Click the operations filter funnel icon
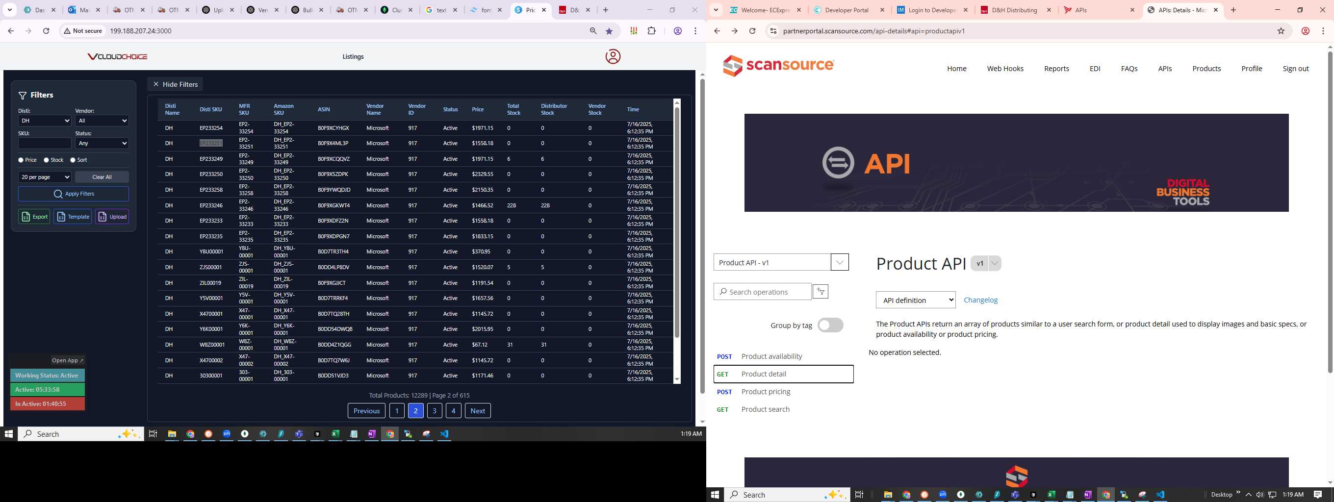Screen dimensions: 1334x502 [821, 292]
